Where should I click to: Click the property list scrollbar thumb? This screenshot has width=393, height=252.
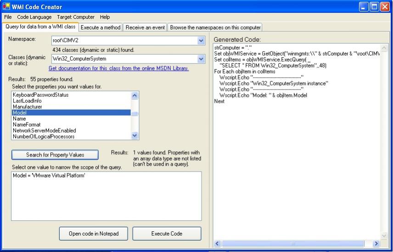pos(135,114)
